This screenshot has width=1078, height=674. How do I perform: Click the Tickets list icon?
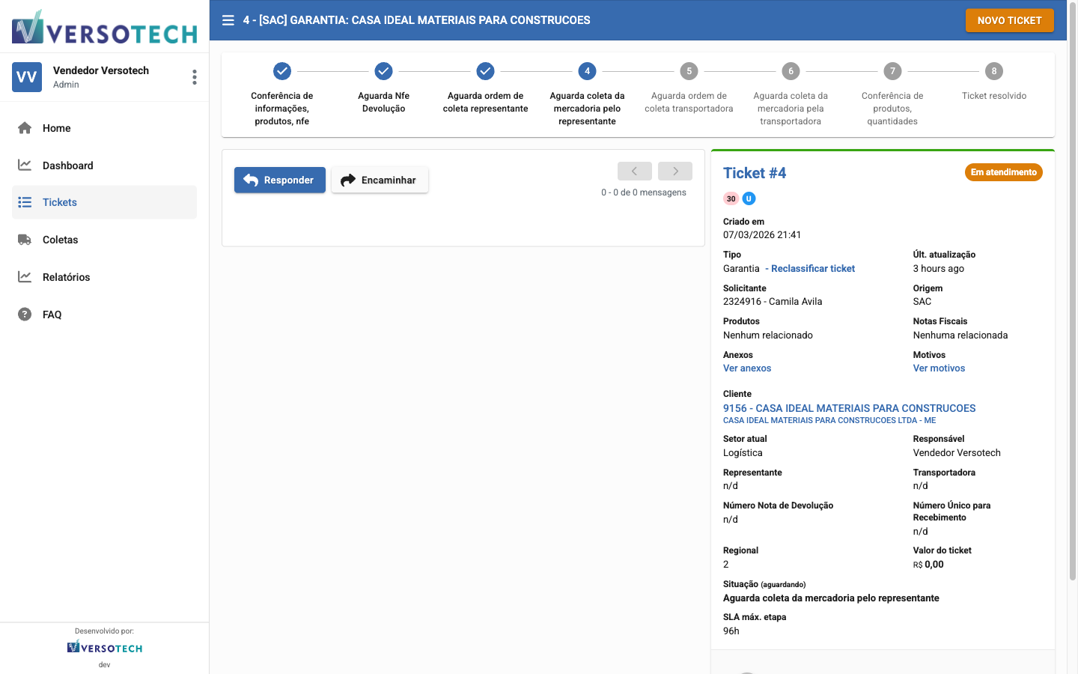click(25, 202)
